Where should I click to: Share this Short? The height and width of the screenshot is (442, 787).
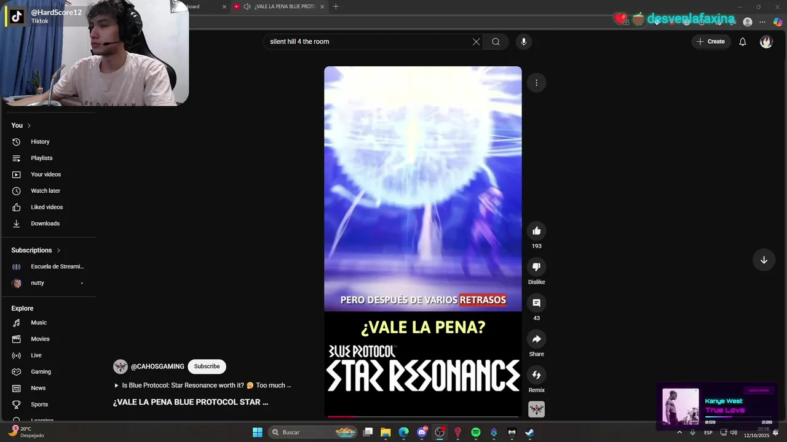[537, 339]
